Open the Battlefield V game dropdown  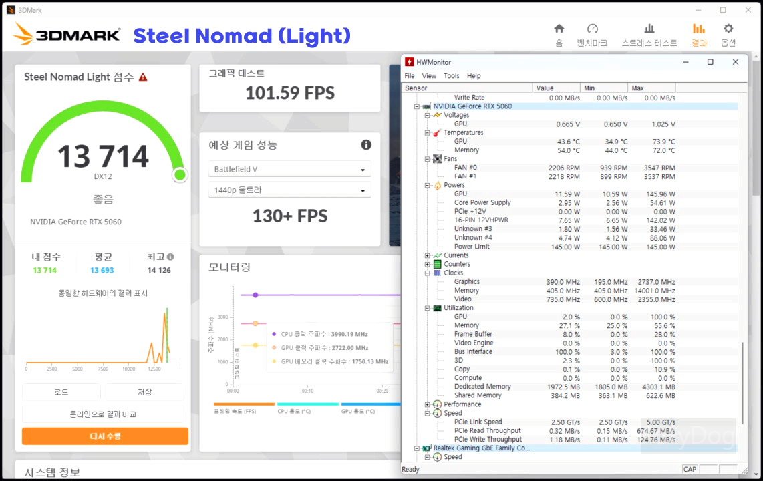[290, 169]
